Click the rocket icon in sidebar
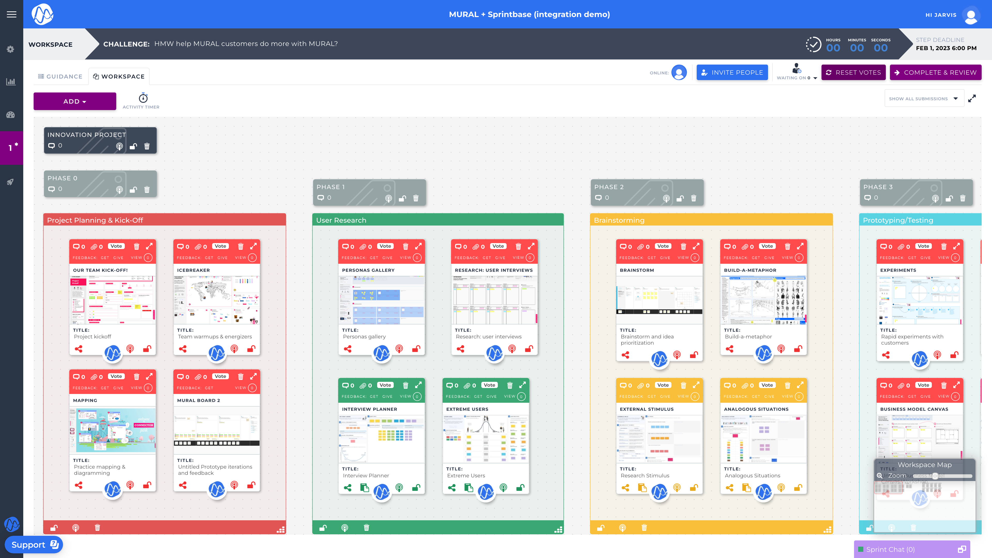 11,182
